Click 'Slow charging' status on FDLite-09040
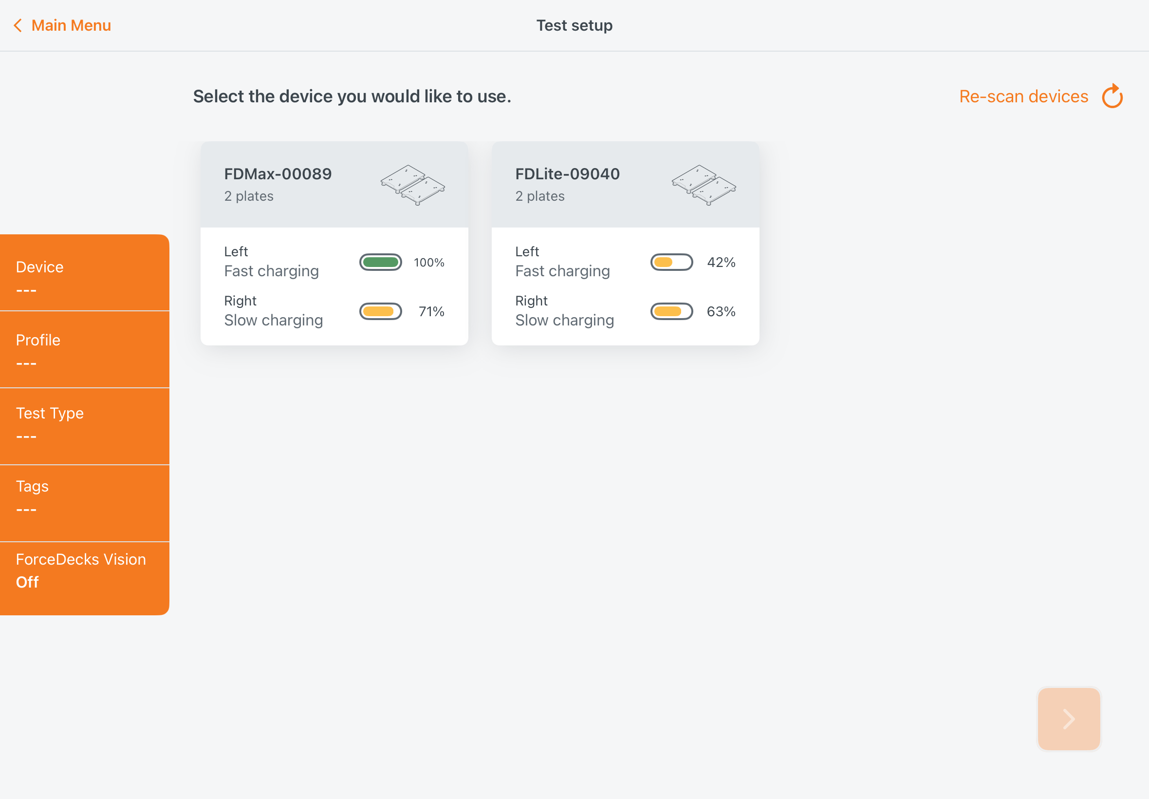The height and width of the screenshot is (799, 1149). click(565, 320)
